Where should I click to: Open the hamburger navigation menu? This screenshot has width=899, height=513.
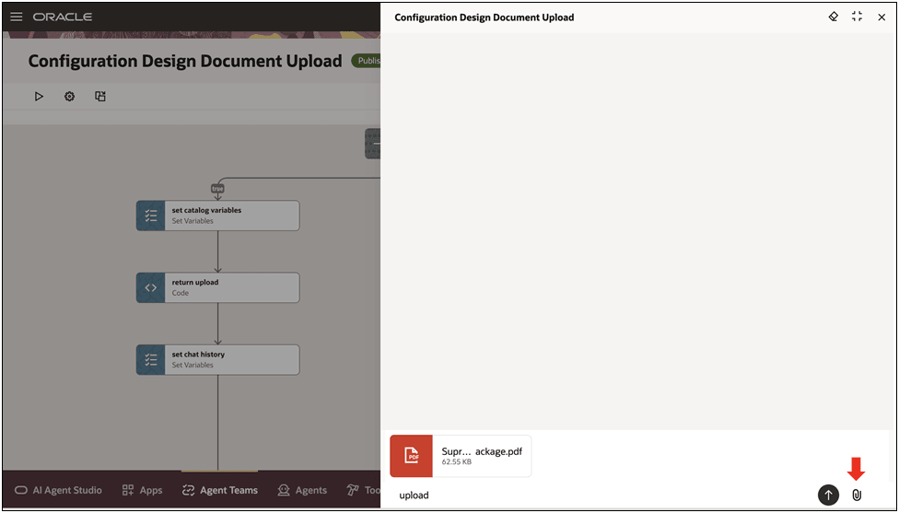click(17, 17)
